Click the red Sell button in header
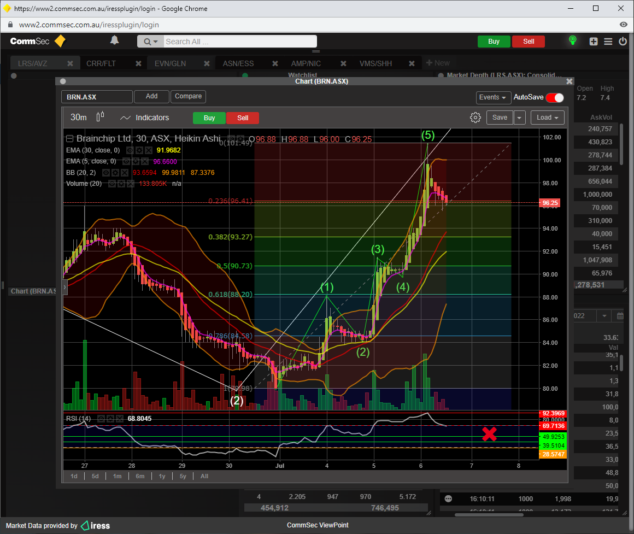Viewport: 634px width, 534px height. click(x=529, y=42)
